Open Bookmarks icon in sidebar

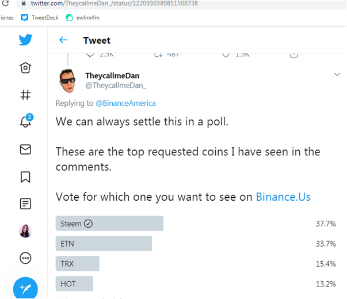[x=25, y=177]
